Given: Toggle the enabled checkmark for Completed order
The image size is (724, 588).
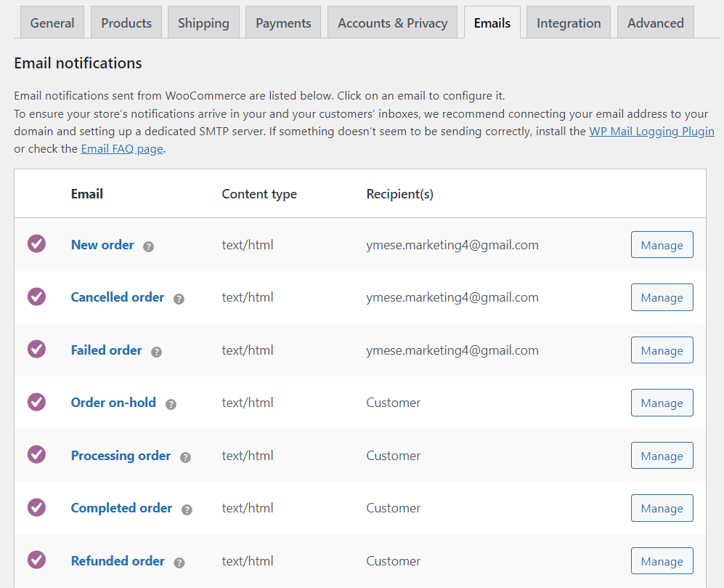Looking at the screenshot, I should pos(36,507).
